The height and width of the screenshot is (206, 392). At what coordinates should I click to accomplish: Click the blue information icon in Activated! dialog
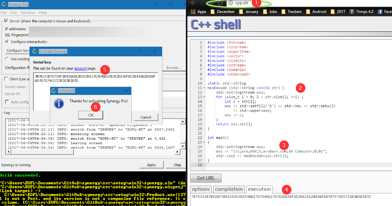click(58, 104)
